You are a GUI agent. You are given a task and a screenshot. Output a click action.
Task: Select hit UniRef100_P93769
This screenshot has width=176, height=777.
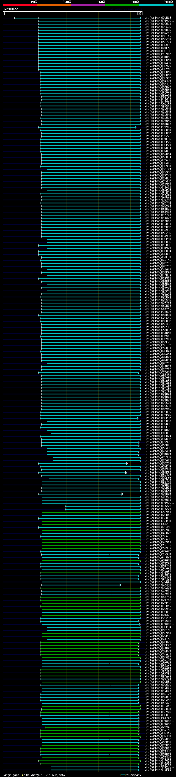coord(158,97)
